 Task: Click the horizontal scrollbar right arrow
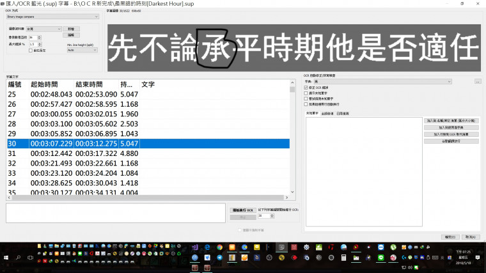pos(286,198)
